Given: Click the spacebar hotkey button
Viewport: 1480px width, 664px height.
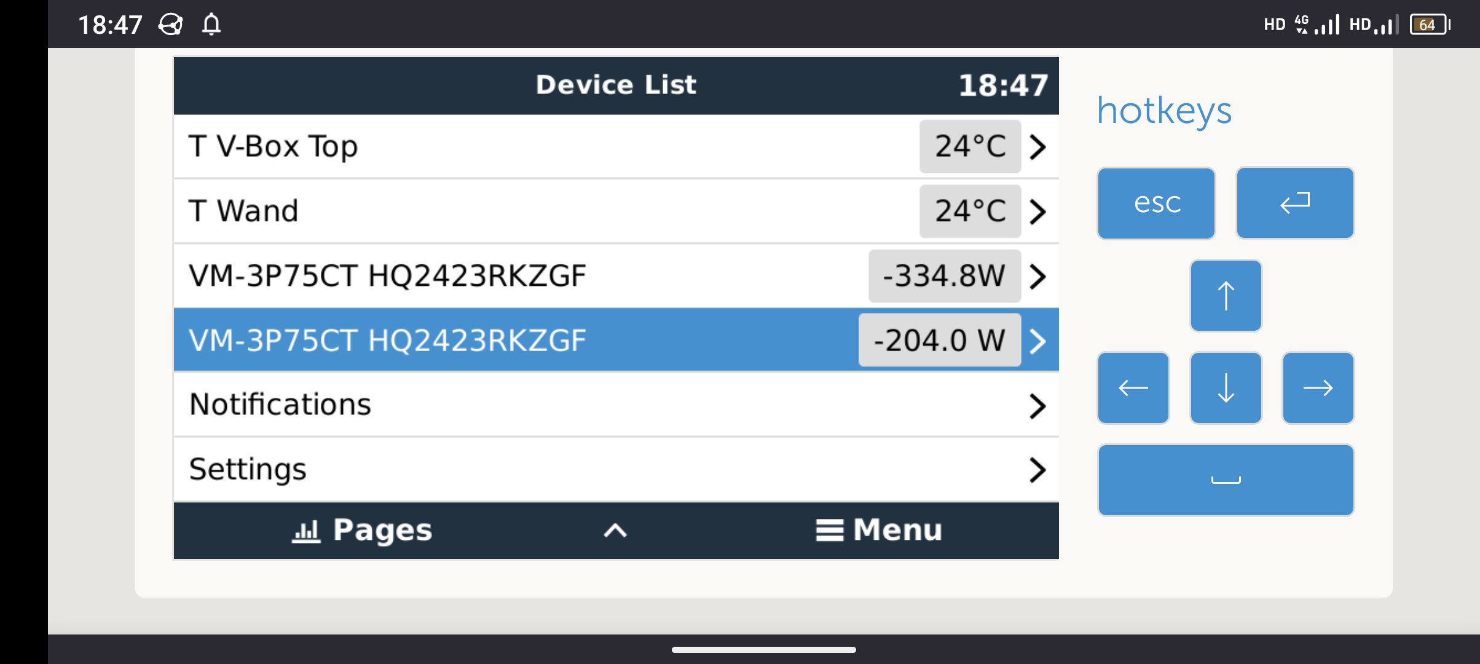Looking at the screenshot, I should pos(1226,480).
